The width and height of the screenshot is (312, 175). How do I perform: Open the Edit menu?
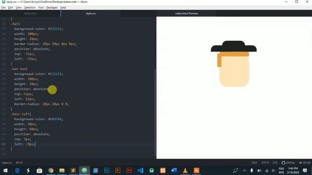point(11,8)
